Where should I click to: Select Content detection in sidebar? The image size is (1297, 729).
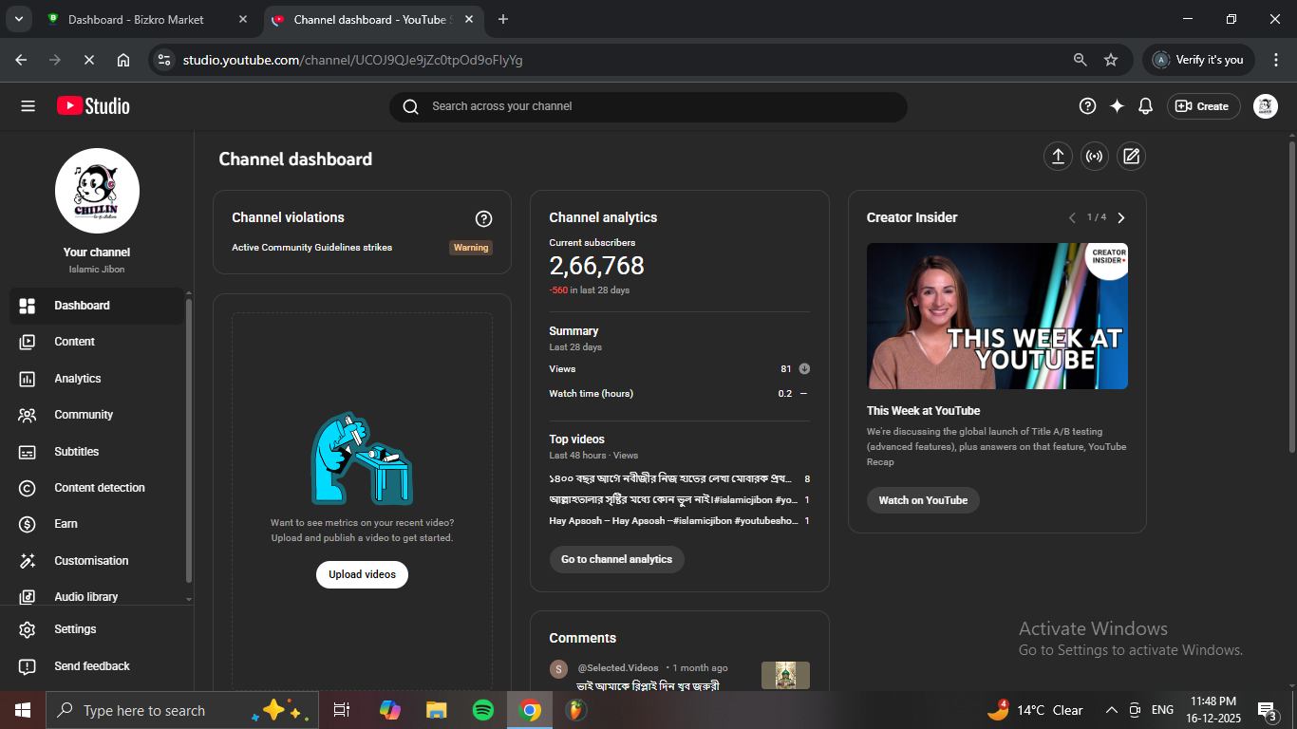pos(100,488)
